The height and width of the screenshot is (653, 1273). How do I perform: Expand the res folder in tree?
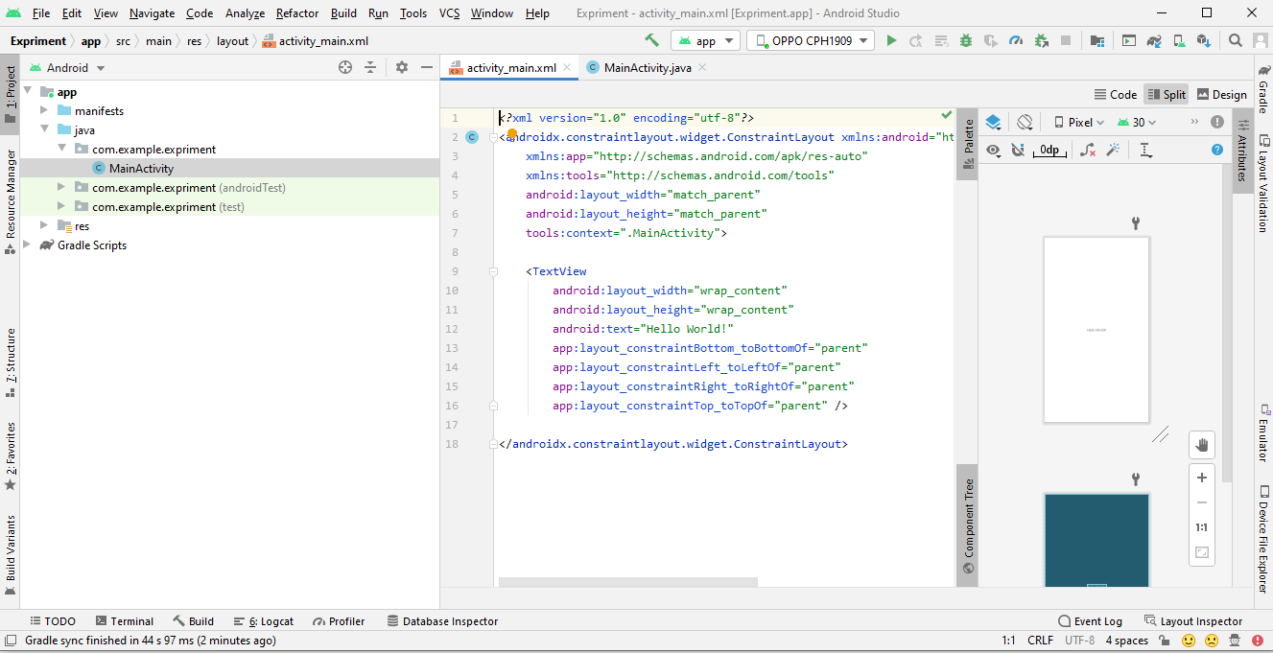(x=44, y=226)
